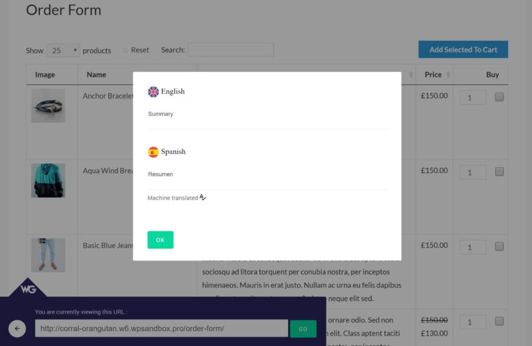Click the product Search field
532x346 pixels.
click(x=230, y=50)
